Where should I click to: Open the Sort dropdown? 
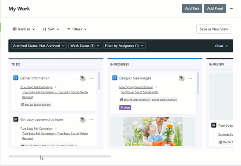[51, 29]
